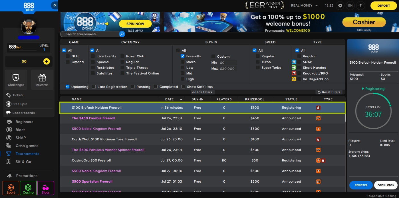Check Micro buy-in filter
The width and height of the screenshot is (399, 198).
pos(182,62)
